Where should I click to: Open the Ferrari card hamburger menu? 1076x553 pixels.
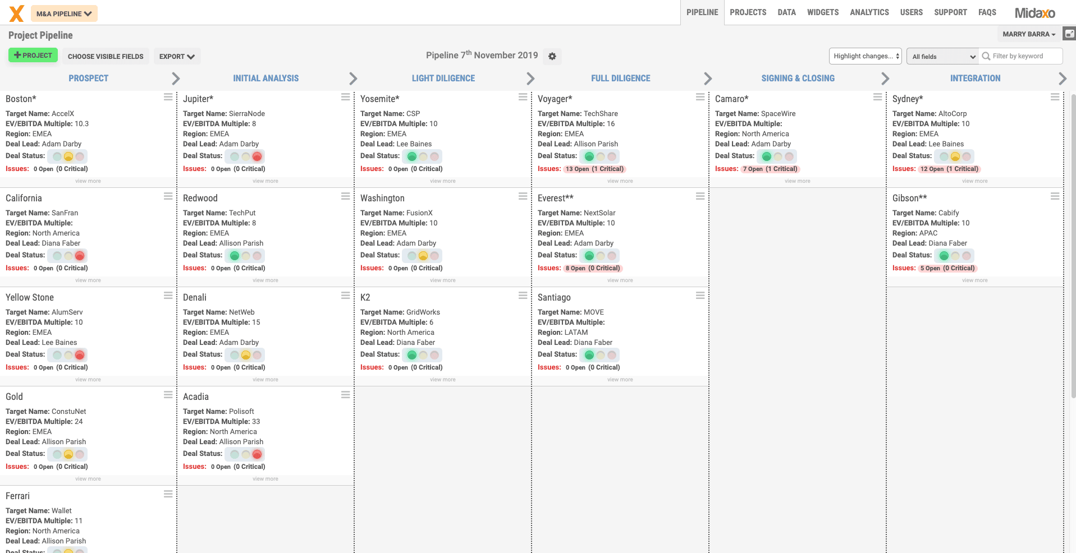[168, 494]
